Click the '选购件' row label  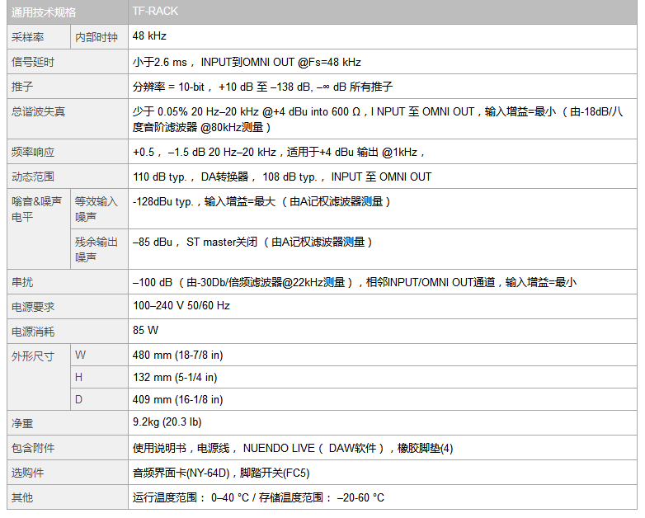click(x=27, y=473)
